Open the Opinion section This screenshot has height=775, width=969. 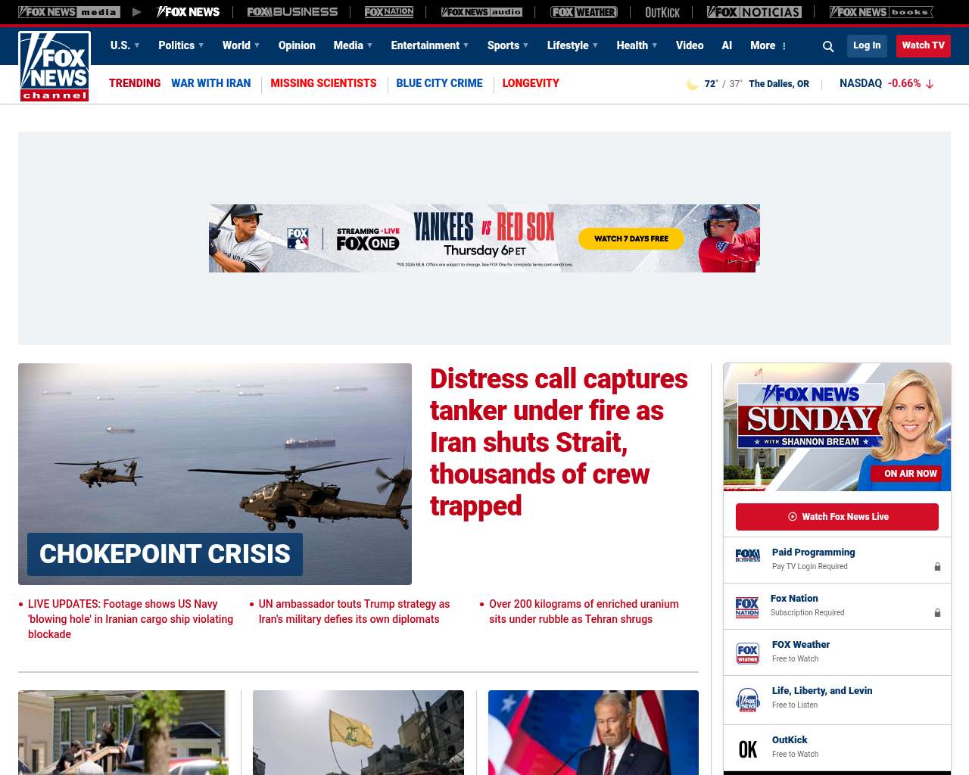pyautogui.click(x=297, y=45)
